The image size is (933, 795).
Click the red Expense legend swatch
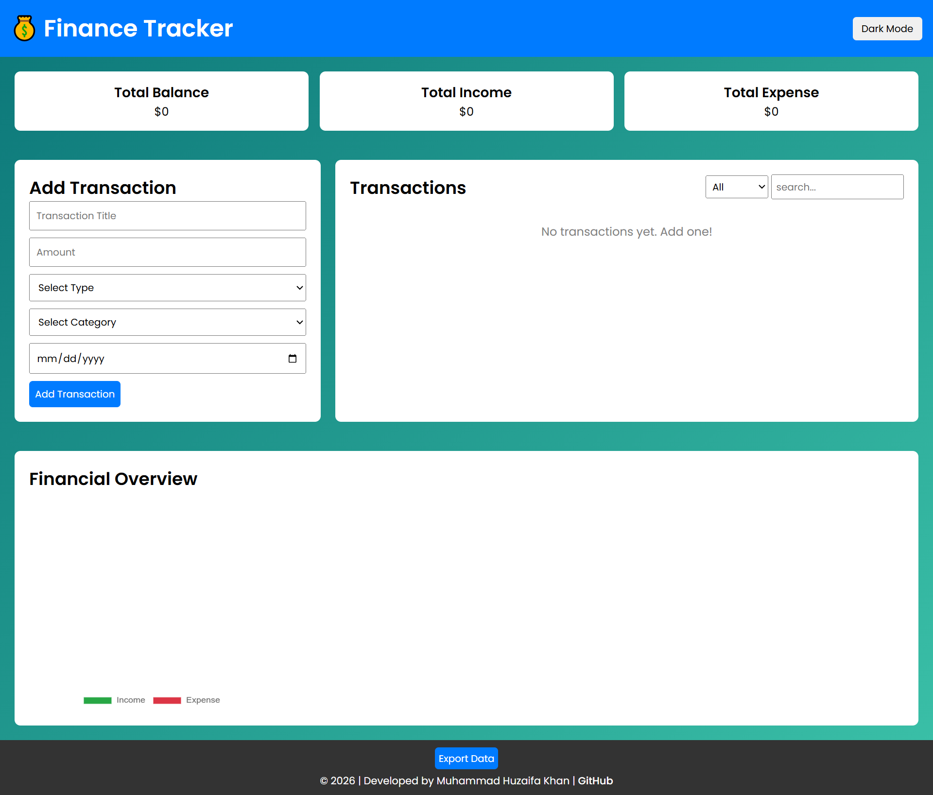coord(167,700)
